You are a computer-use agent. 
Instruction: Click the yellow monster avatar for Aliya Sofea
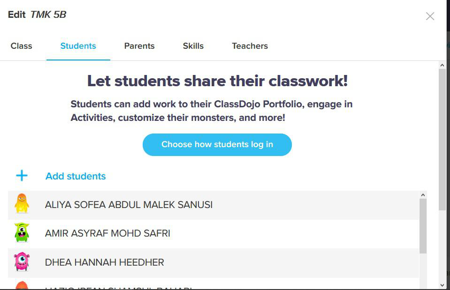coord(22,204)
